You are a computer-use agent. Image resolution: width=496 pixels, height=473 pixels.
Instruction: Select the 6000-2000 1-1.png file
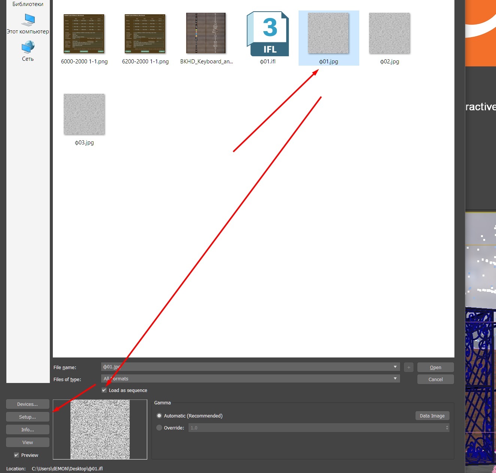(84, 34)
